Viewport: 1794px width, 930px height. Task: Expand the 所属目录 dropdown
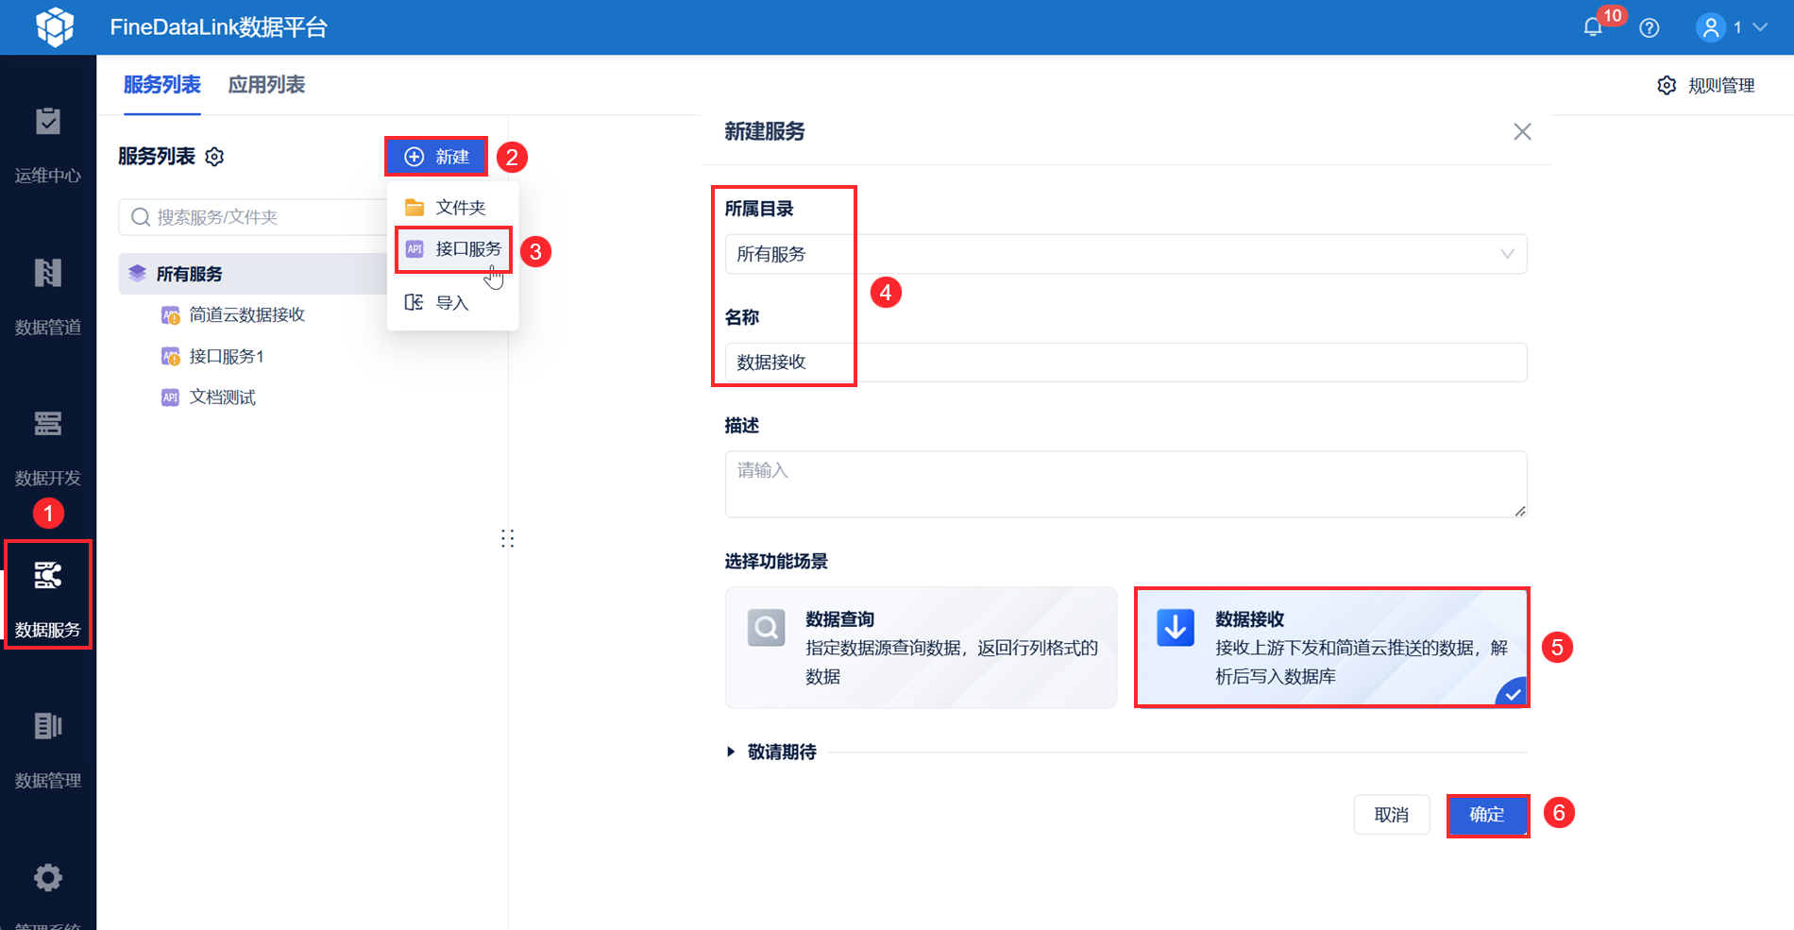1125,254
